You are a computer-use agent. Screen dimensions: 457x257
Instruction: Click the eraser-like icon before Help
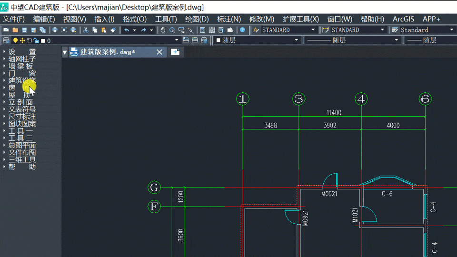[x=230, y=30]
